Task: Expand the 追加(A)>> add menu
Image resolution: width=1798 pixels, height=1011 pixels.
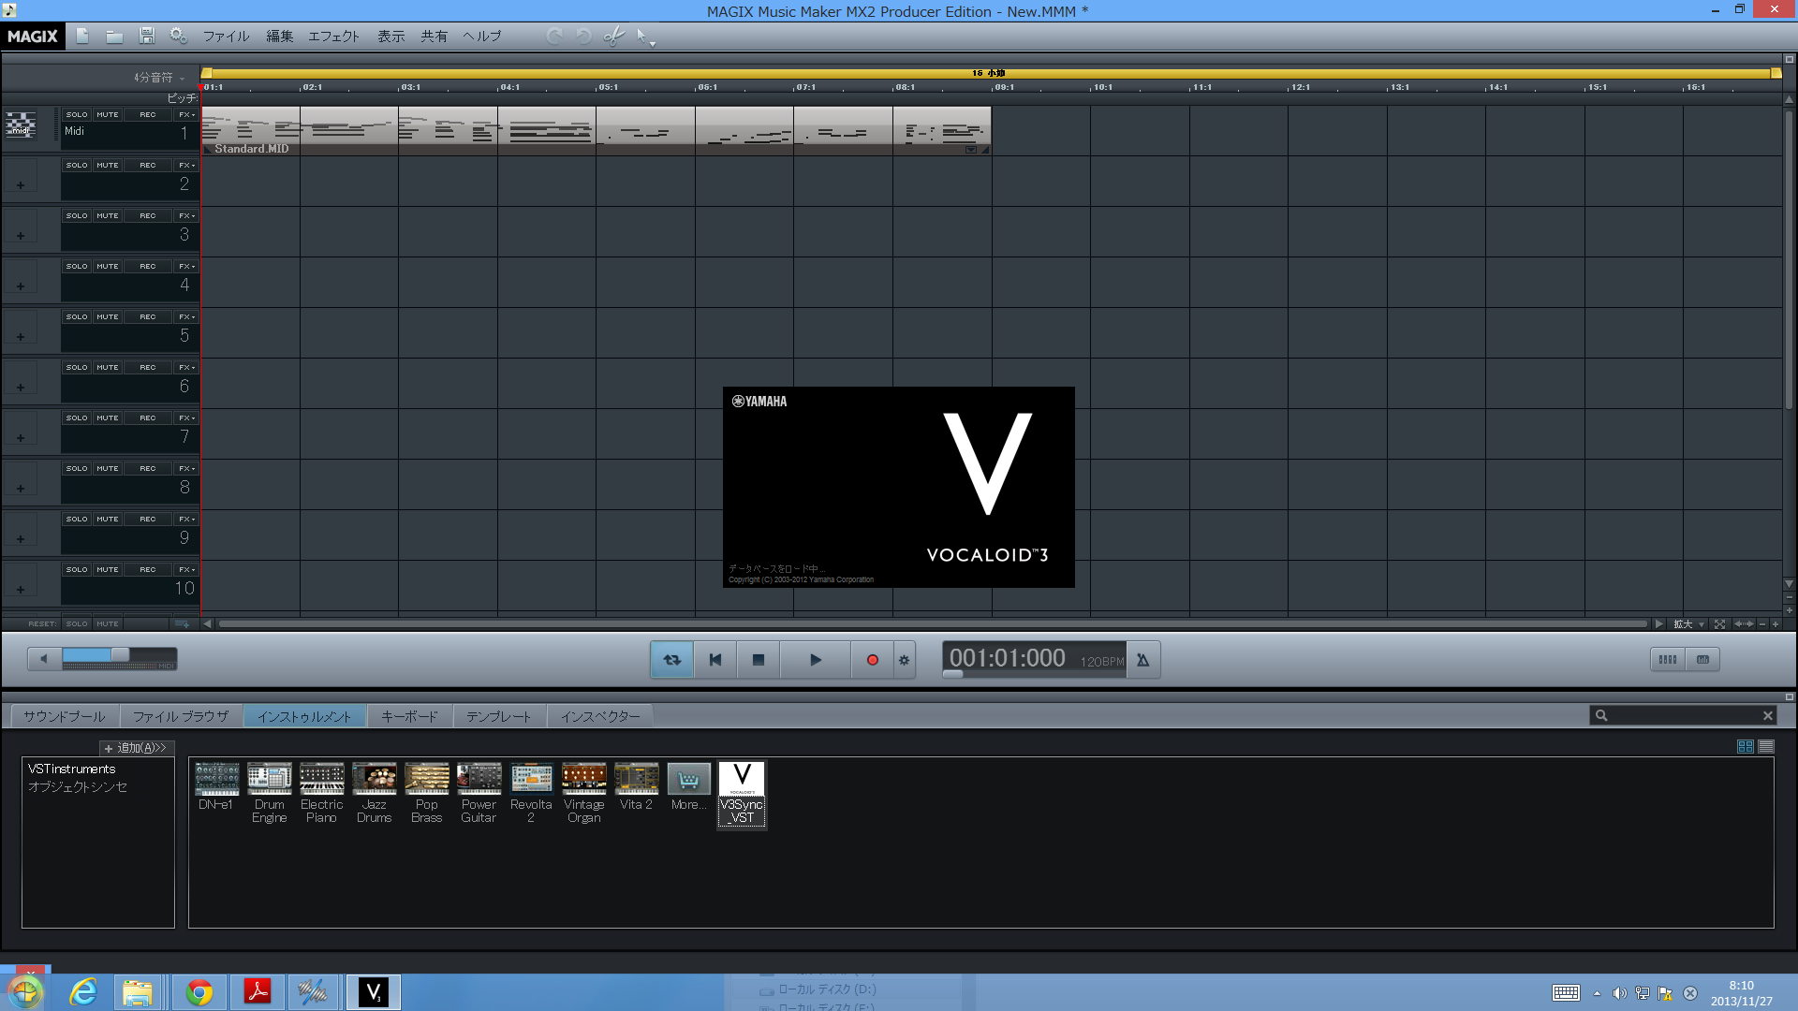Action: point(137,747)
